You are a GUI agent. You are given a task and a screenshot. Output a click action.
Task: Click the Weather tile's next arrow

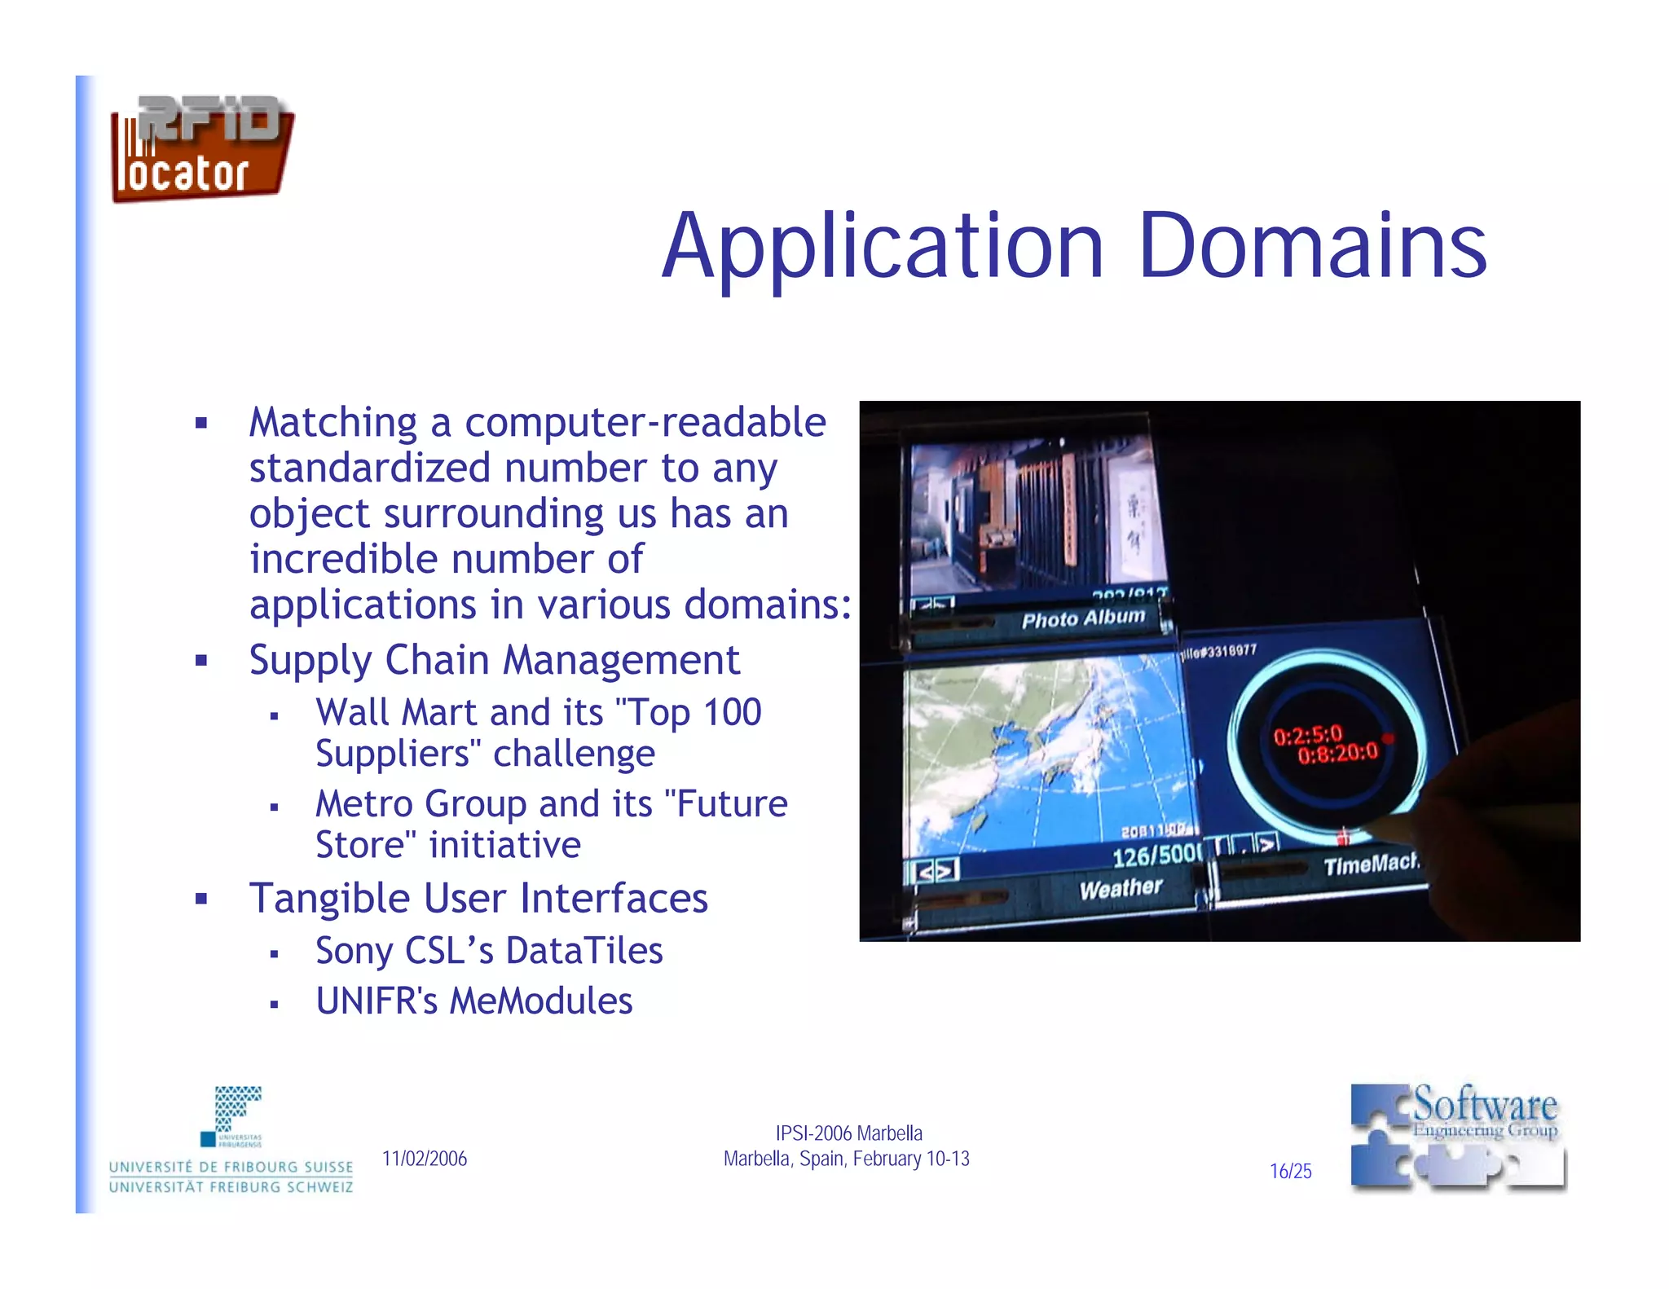pos(945,872)
